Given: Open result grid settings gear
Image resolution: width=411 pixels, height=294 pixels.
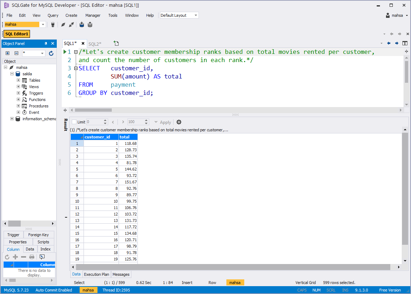Looking at the screenshot, I should point(179,122).
